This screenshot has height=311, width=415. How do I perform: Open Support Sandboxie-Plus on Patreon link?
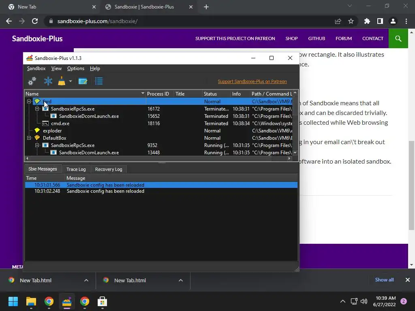point(252,81)
